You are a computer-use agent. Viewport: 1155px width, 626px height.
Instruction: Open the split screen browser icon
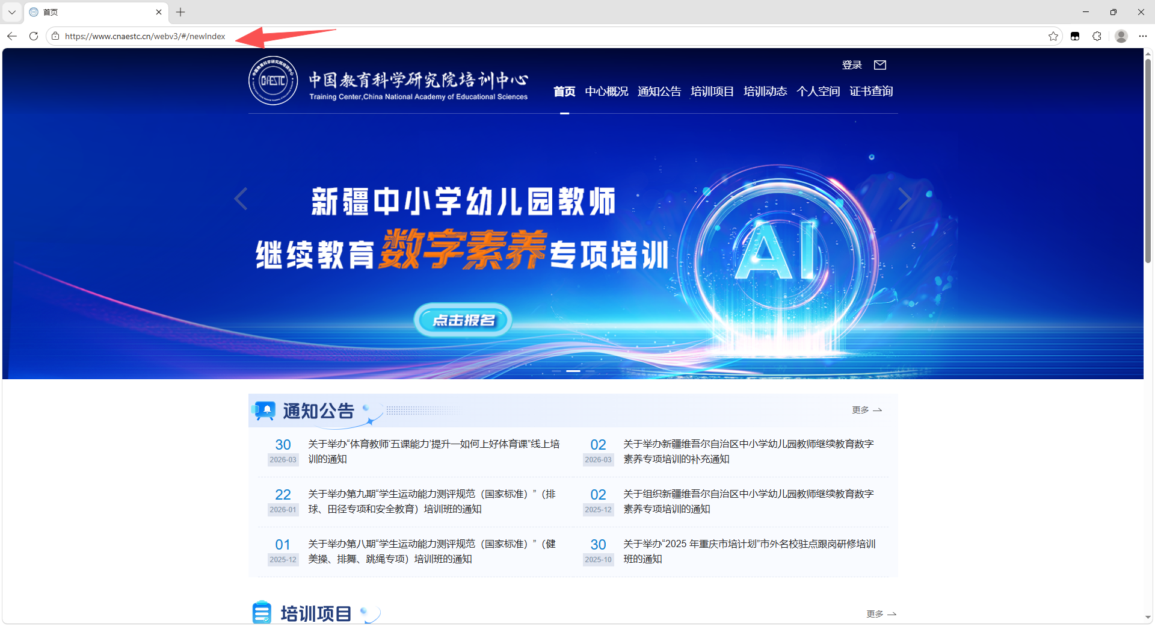click(x=1075, y=36)
